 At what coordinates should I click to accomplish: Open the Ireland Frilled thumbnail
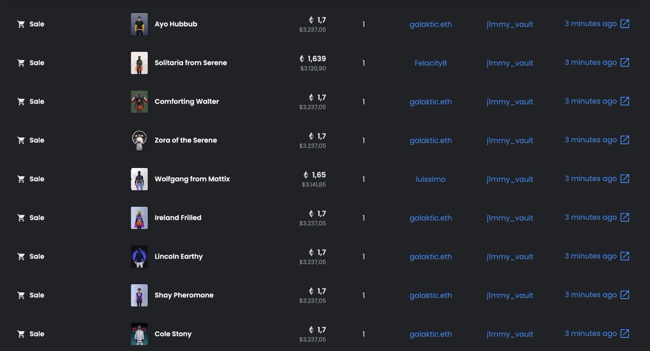click(139, 218)
